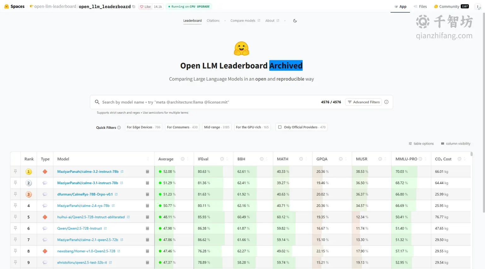Screen dimensions: 485x269
Task: Click the search magnifier icon
Action: (x=97, y=102)
